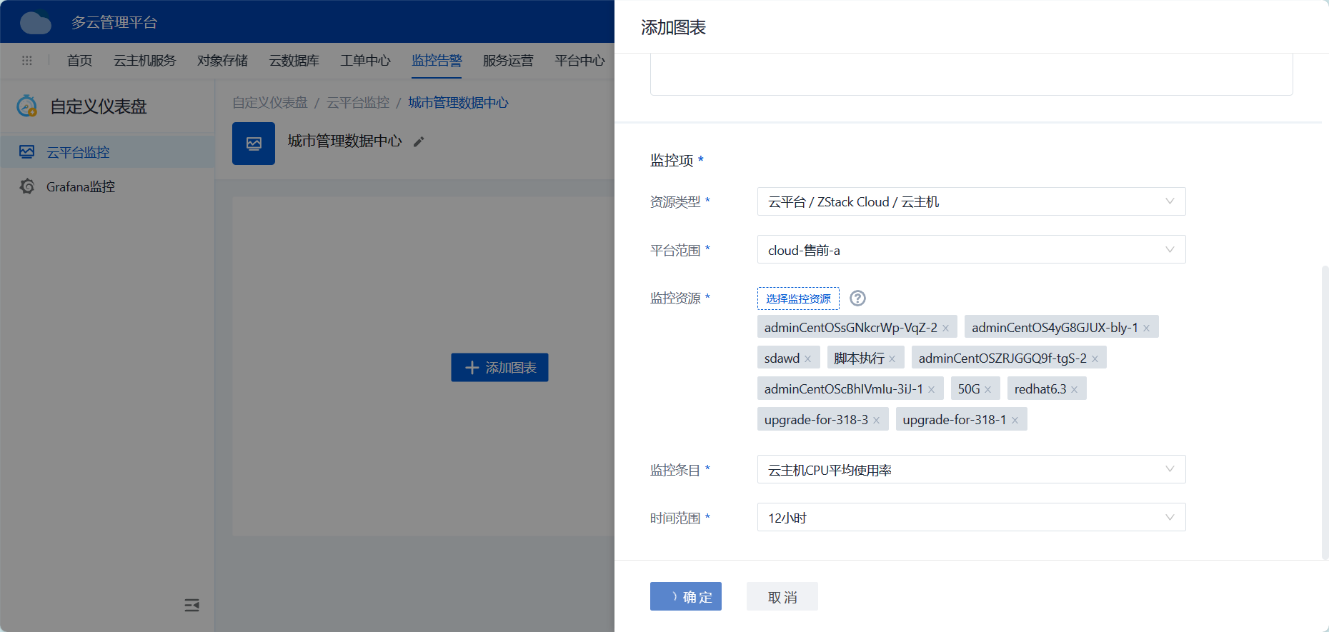Remove the 脚本执行 resource tag

tap(892, 359)
